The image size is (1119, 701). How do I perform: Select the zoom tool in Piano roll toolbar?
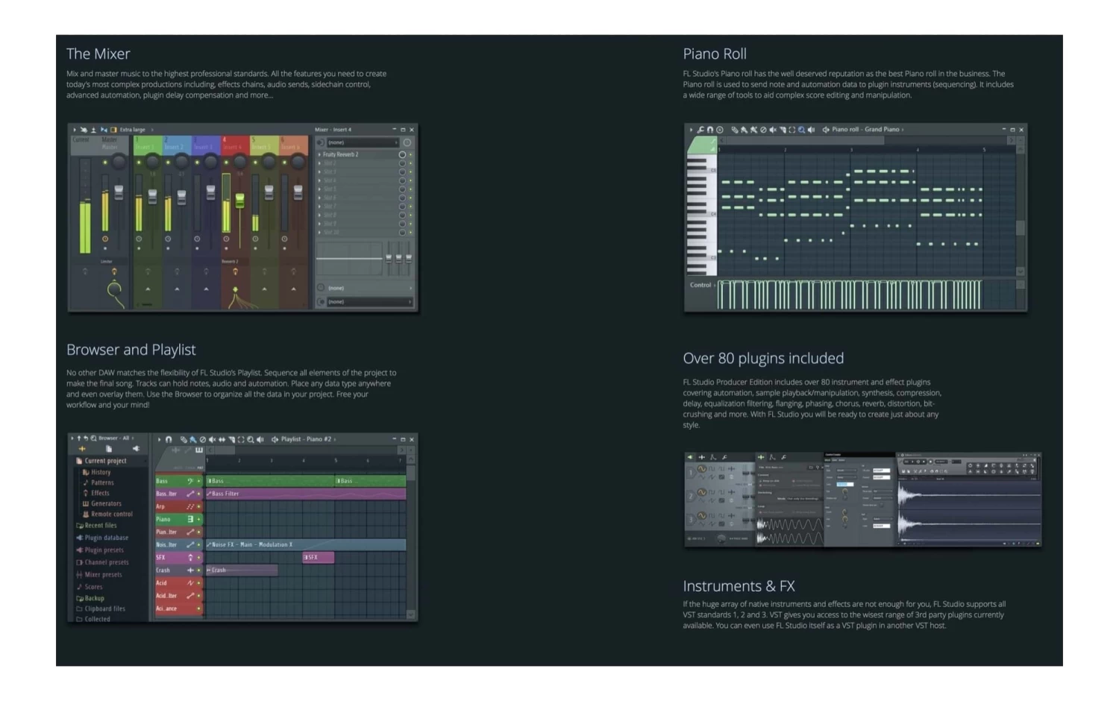801,130
